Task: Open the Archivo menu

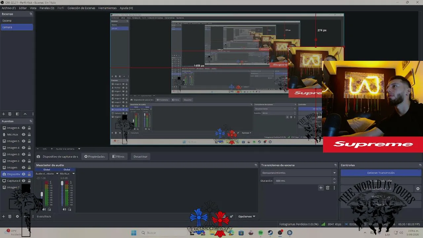Action: [9, 8]
